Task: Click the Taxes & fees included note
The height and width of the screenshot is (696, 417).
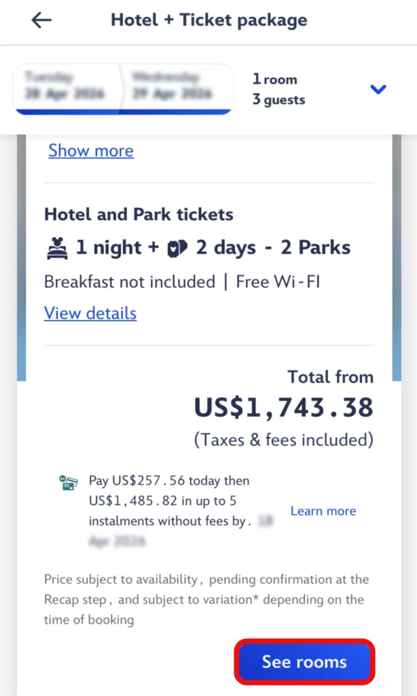Action: pos(283,440)
